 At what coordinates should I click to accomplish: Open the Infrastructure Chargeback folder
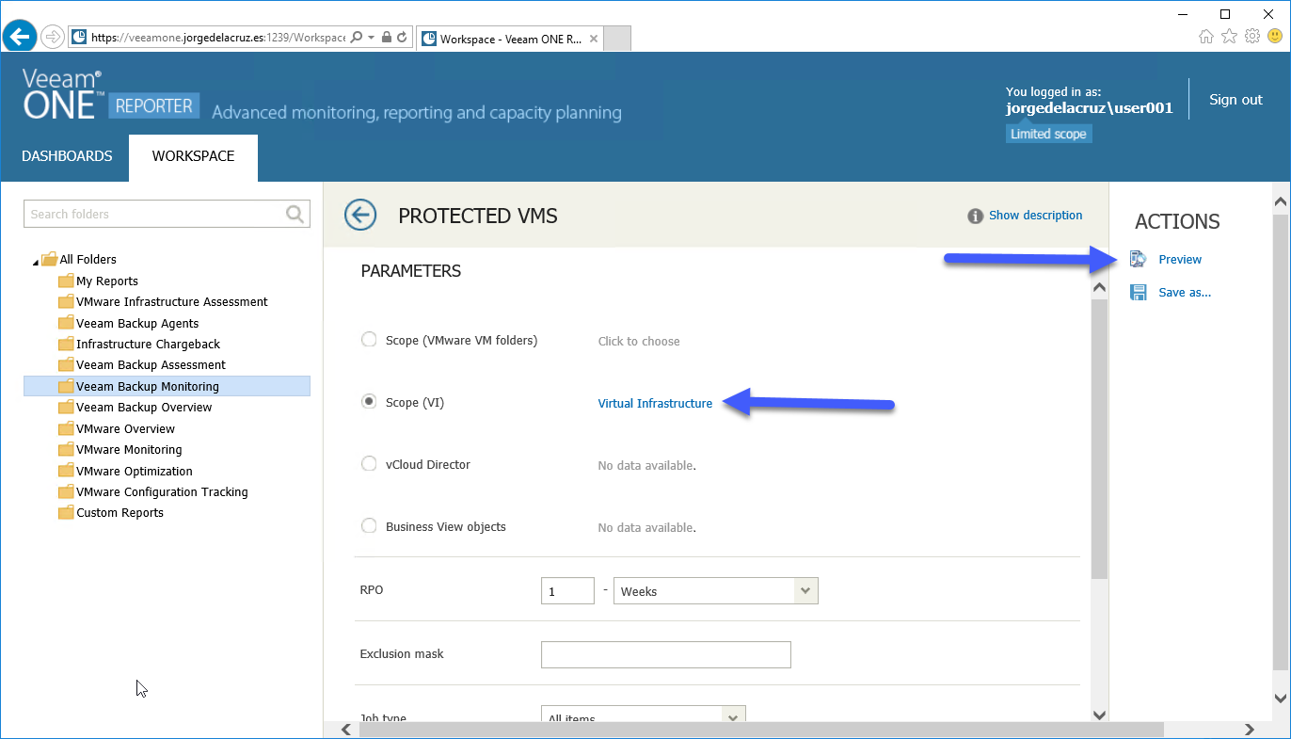[148, 345]
